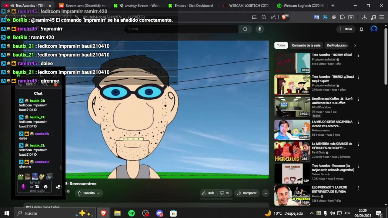This screenshot has width=388, height=218.
Task: Open the YouTube account avatar menu
Action: tap(374, 29)
